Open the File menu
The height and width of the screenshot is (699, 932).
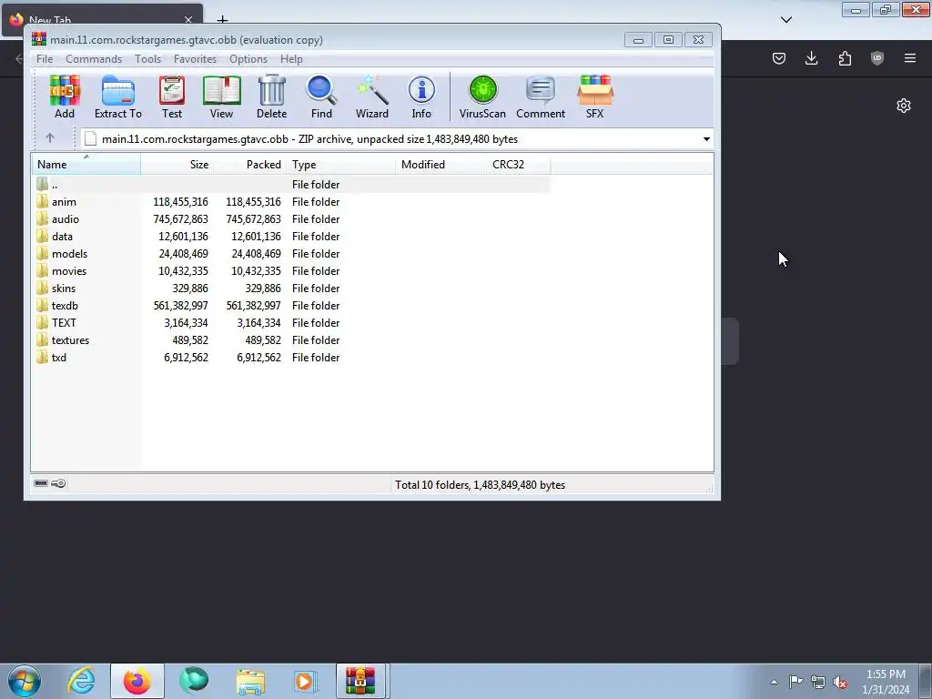coord(45,59)
